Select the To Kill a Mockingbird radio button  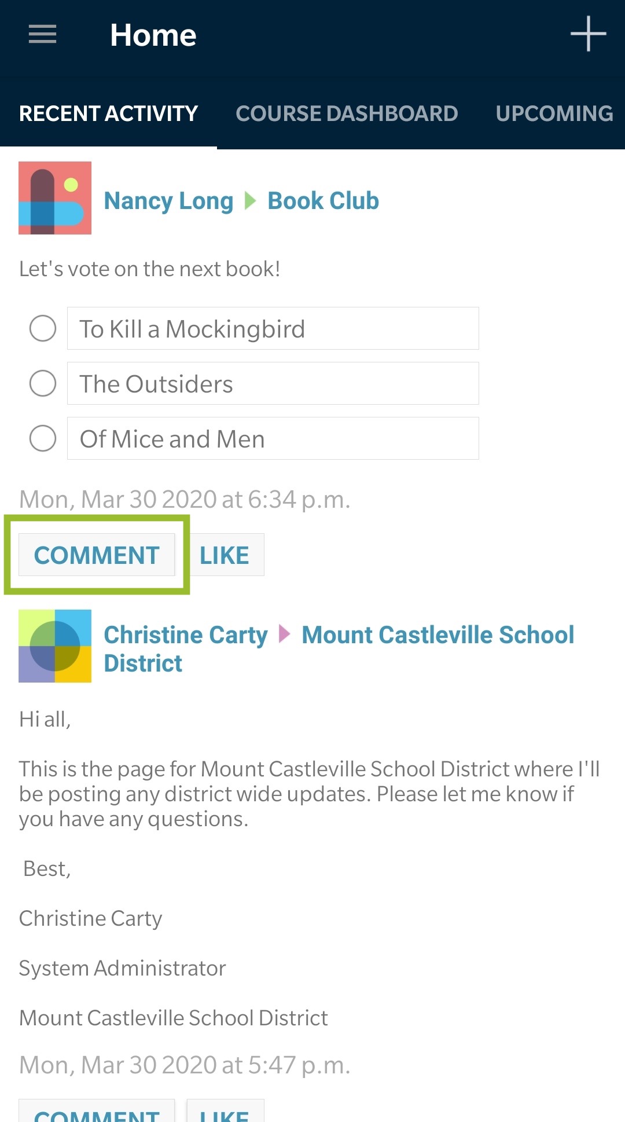tap(43, 328)
